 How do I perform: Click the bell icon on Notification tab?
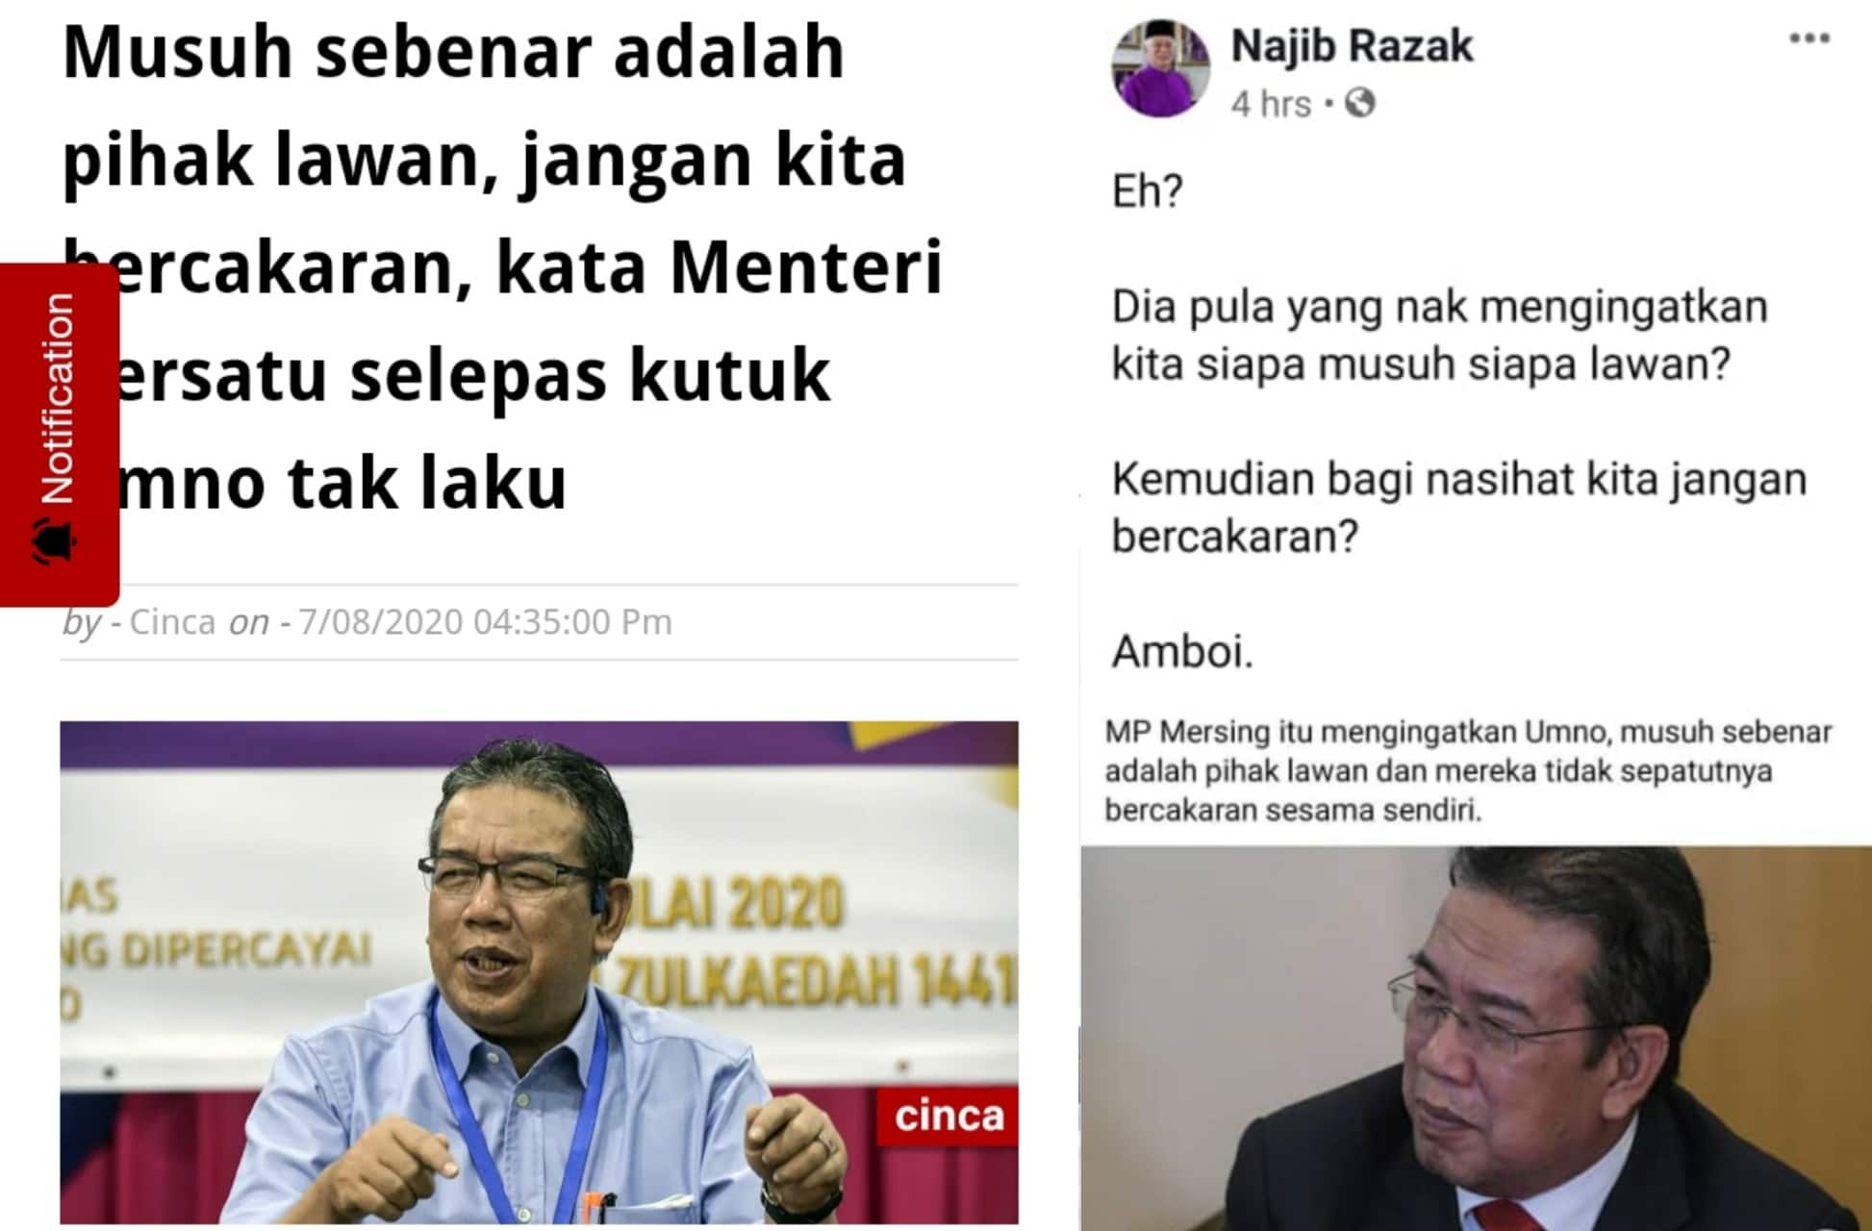pos(56,541)
